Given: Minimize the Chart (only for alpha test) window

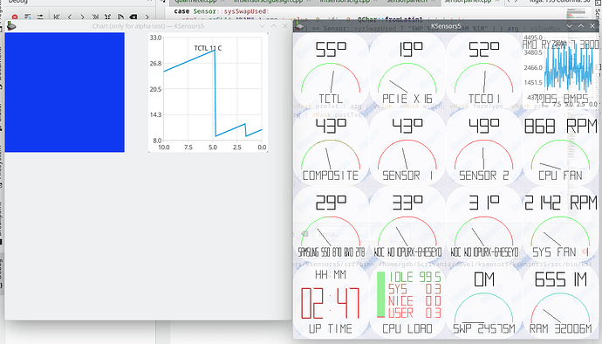Looking at the screenshot, I should tap(263, 26).
